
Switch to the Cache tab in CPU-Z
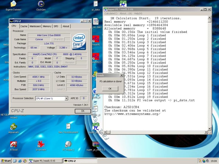coord(24,26)
